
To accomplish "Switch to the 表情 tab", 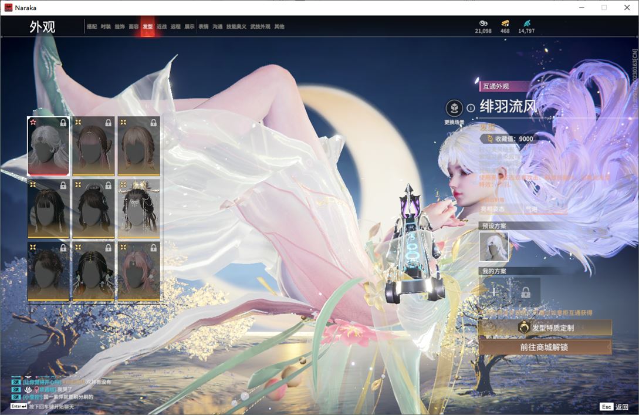I will pos(204,26).
